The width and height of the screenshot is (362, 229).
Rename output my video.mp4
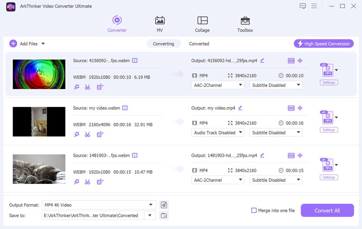[x=240, y=108]
